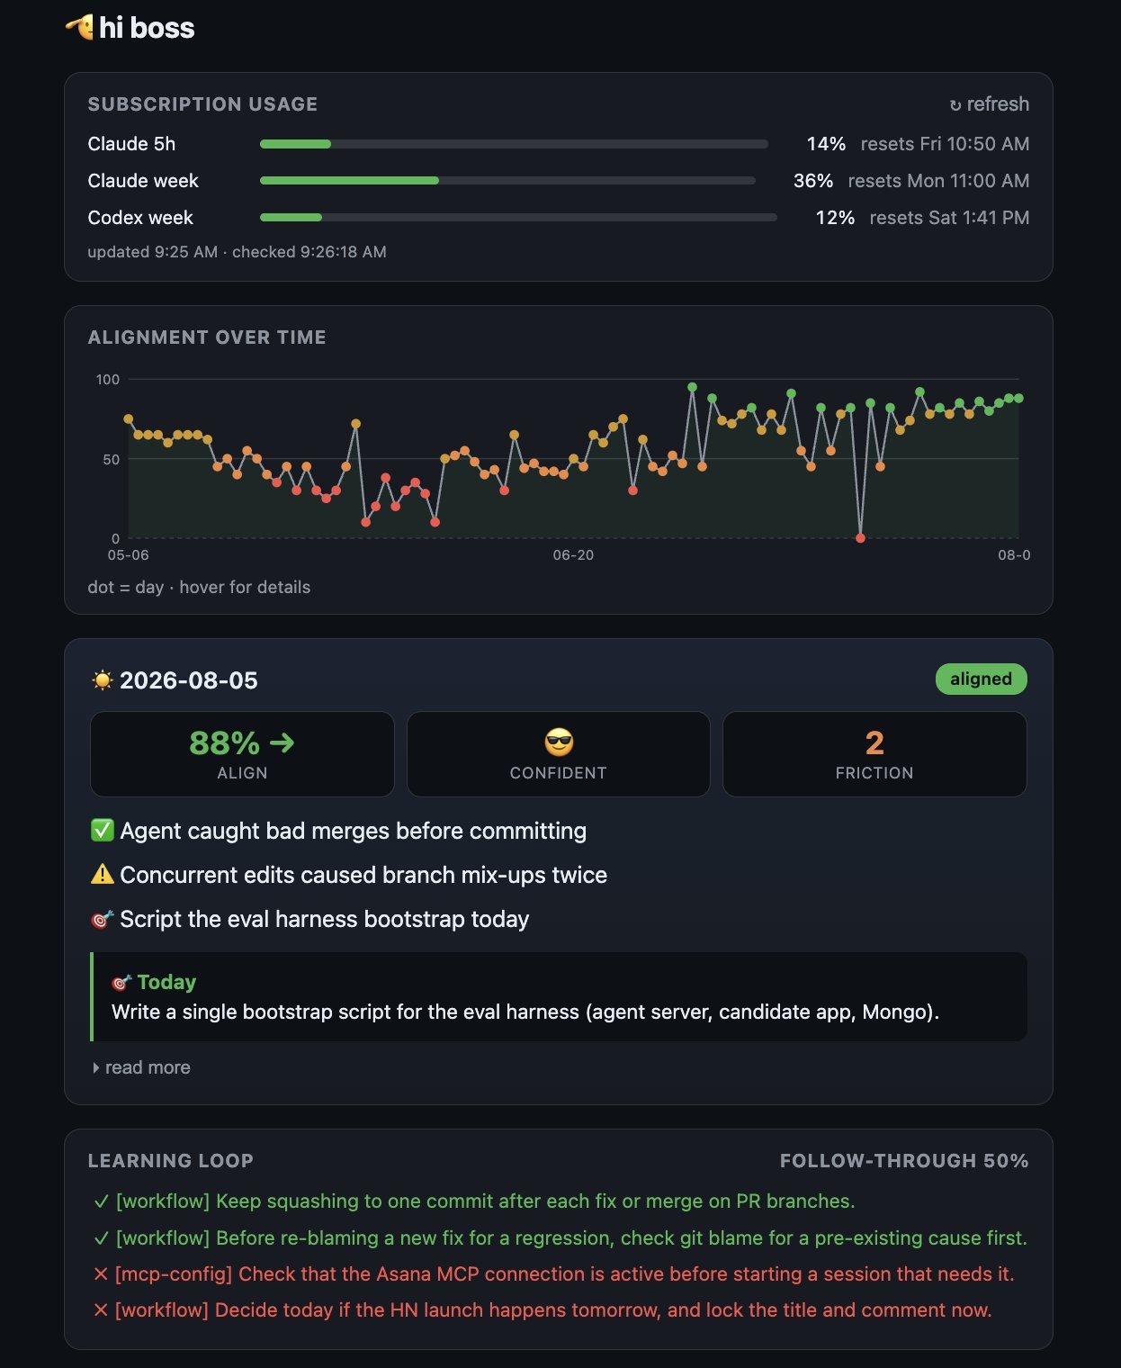Viewport: 1121px width, 1368px height.
Task: Click the green checkmark before bad merges line
Action: point(103,830)
